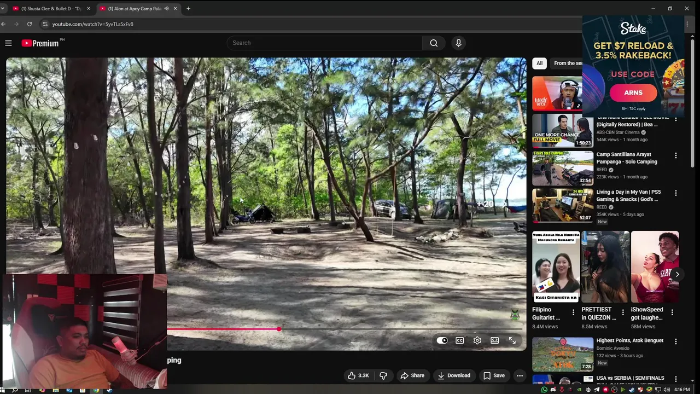Open options for iShowSpeed short
Viewport: 700px width, 394px height.
click(x=672, y=312)
